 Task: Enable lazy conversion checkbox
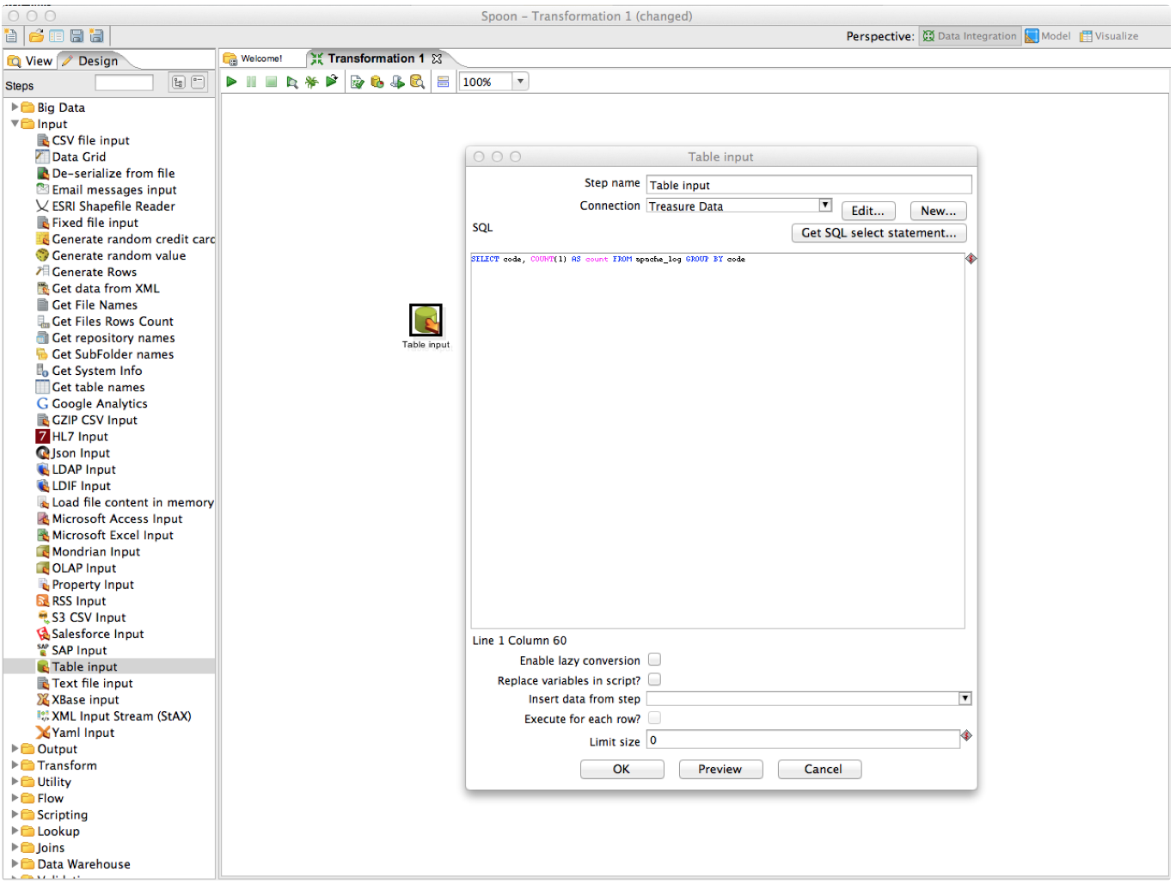[x=654, y=660]
